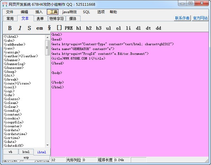Insert italic tag with I button
Image resolution: width=211 pixels, height=165 pixels.
click(x=20, y=28)
